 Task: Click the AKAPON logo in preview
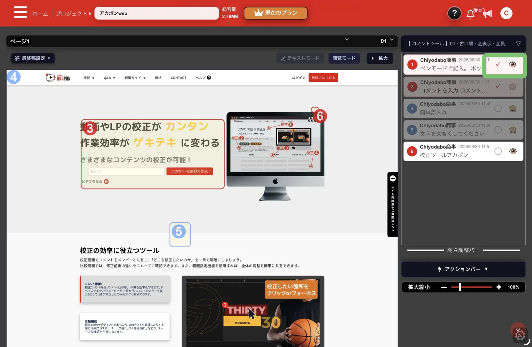(x=58, y=78)
